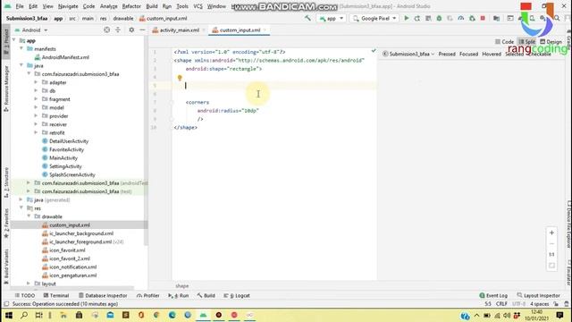Open AndroidManifest.xml from the project tree
This screenshot has height=322, width=572.
(x=65, y=57)
